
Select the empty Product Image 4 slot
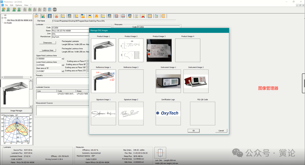point(188,50)
